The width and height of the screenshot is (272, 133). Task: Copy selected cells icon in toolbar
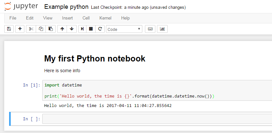point(41,29)
